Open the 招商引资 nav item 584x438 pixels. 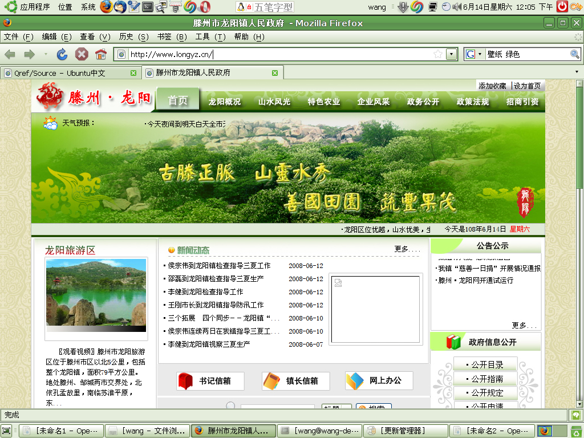522,102
